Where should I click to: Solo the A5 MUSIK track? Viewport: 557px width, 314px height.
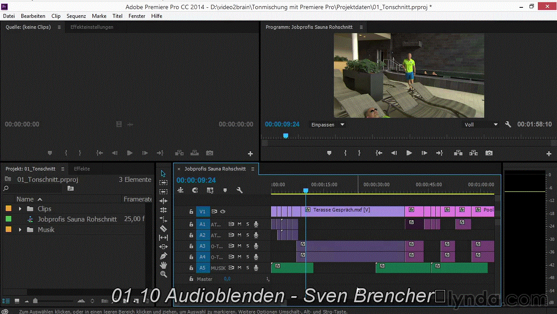click(248, 268)
